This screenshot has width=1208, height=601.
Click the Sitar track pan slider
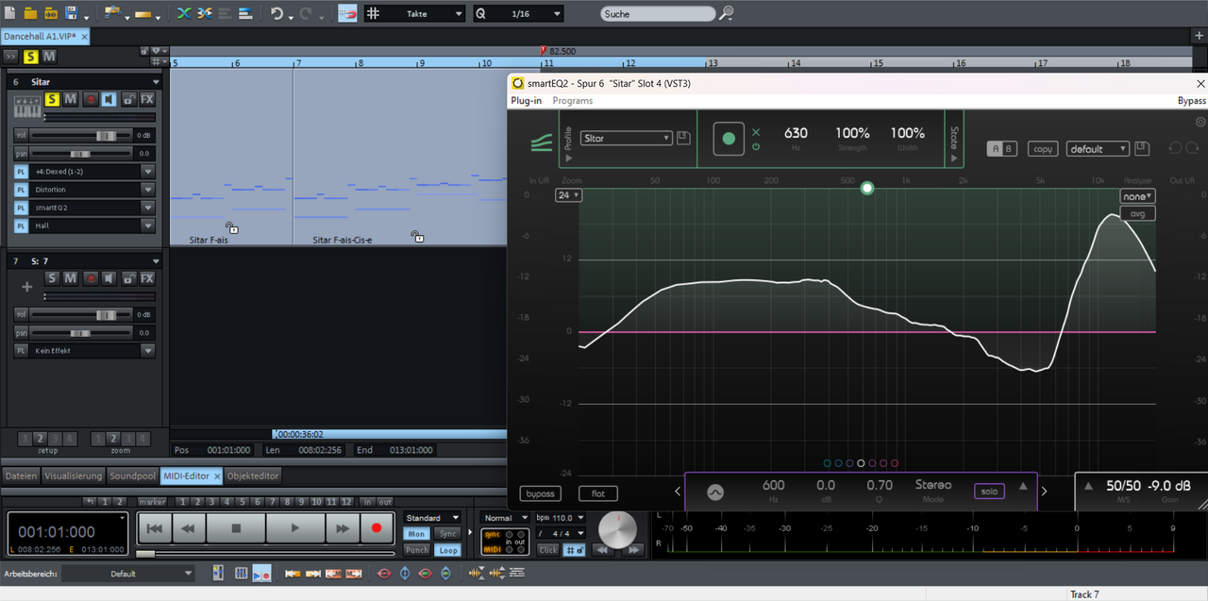(80, 153)
